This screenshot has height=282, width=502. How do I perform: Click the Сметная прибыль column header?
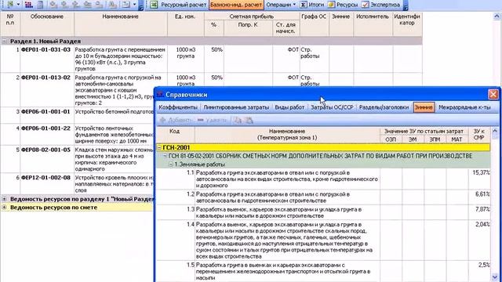click(x=252, y=16)
